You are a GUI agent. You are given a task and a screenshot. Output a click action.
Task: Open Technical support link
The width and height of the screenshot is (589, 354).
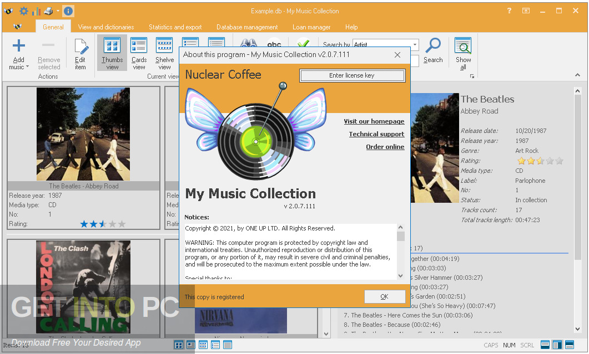point(376,134)
